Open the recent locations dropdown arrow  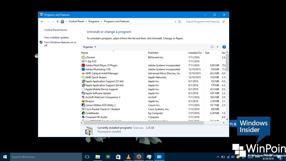coord(53,21)
